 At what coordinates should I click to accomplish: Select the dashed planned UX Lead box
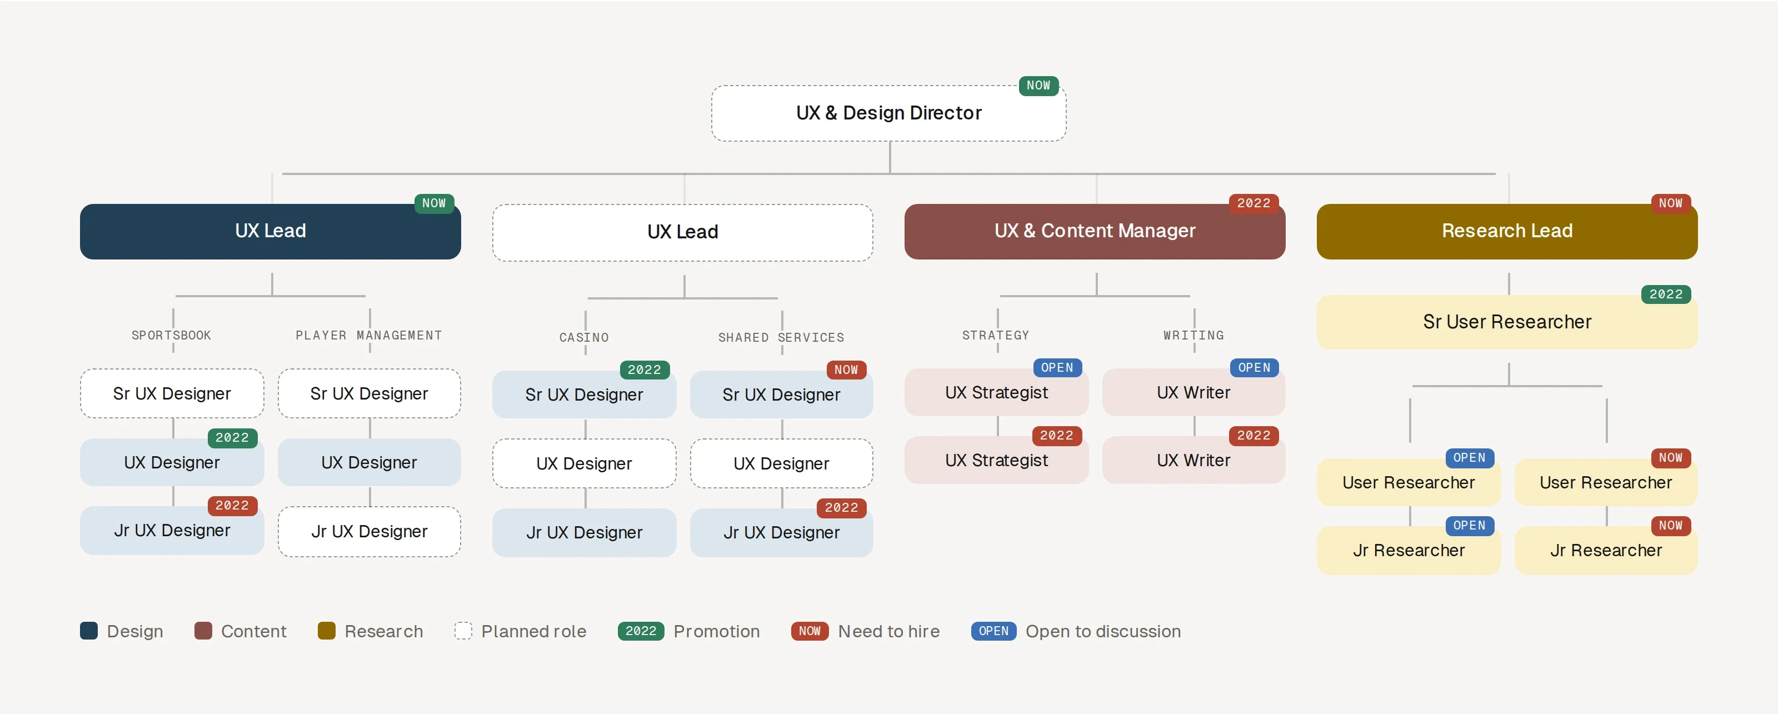(x=683, y=232)
